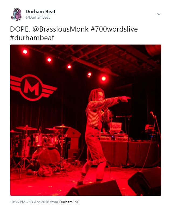
Task: Open the Durham Beat display name link
Action: coord(40,12)
